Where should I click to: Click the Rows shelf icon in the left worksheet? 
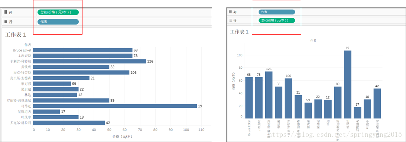point(6,22)
